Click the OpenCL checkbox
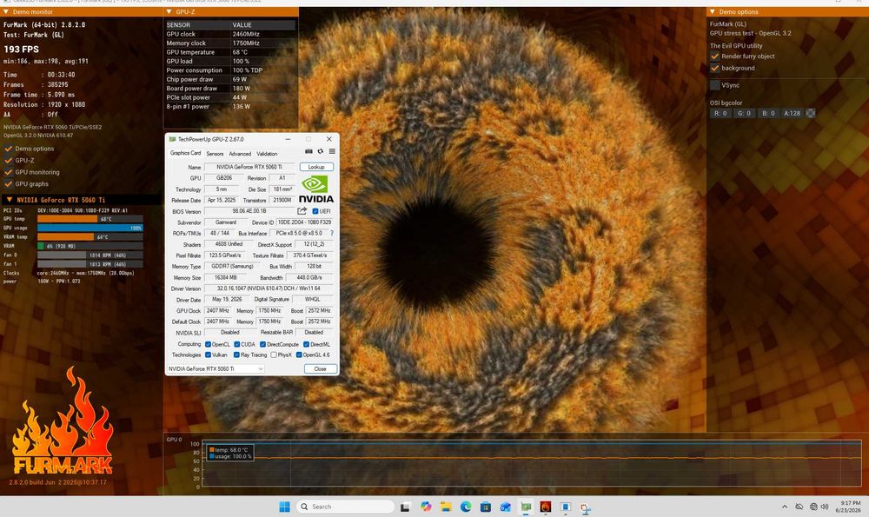Screen dimensions: 869x517 click(x=208, y=344)
